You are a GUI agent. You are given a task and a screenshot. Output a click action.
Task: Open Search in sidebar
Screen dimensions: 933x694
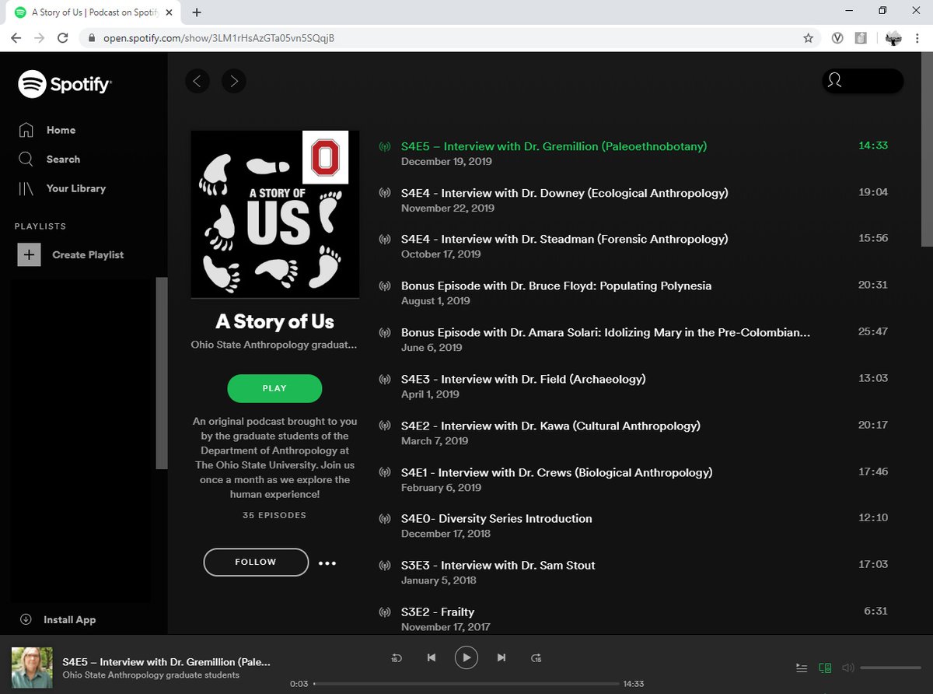49,159
